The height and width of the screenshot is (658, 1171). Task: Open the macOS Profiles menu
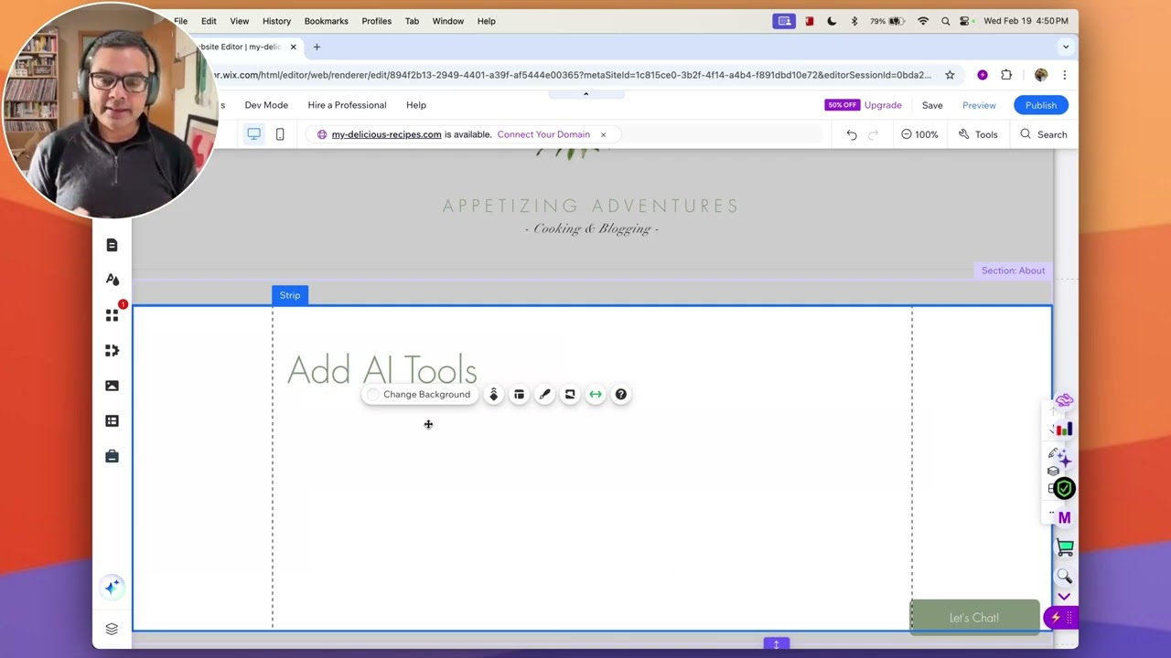point(376,21)
